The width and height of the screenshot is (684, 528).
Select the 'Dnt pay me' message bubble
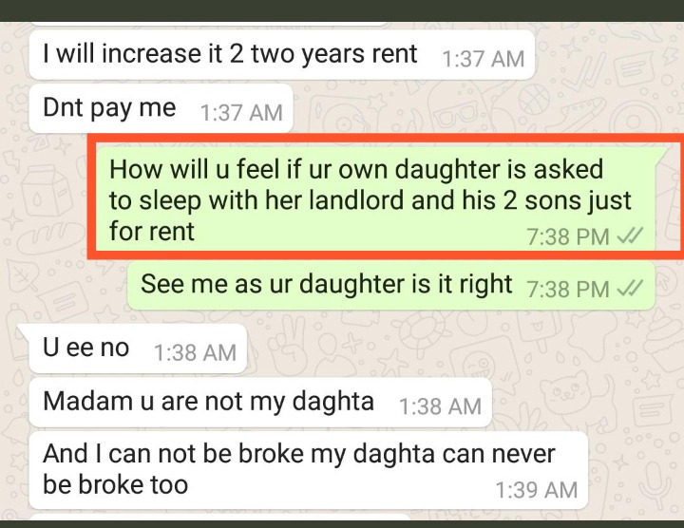[161, 108]
